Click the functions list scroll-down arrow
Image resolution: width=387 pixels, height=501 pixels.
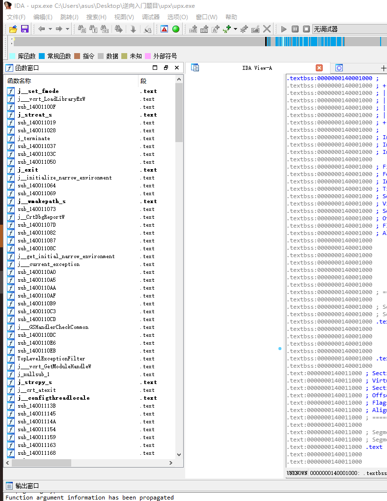tap(179, 455)
